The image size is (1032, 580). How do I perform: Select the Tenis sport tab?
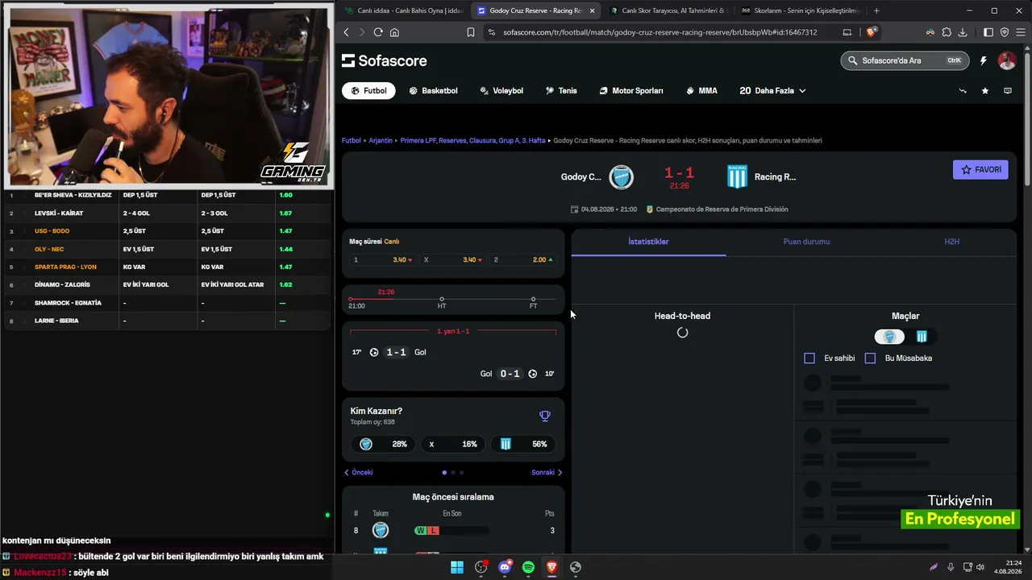click(561, 91)
